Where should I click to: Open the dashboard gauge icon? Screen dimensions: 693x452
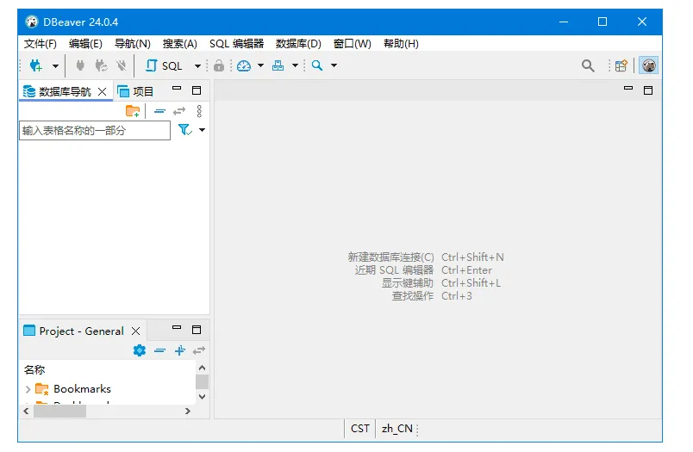pyautogui.click(x=244, y=65)
